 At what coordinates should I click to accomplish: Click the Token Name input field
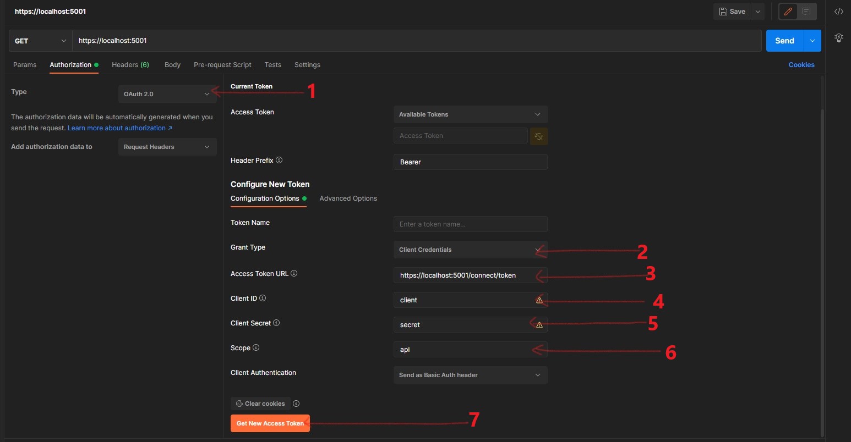point(470,224)
